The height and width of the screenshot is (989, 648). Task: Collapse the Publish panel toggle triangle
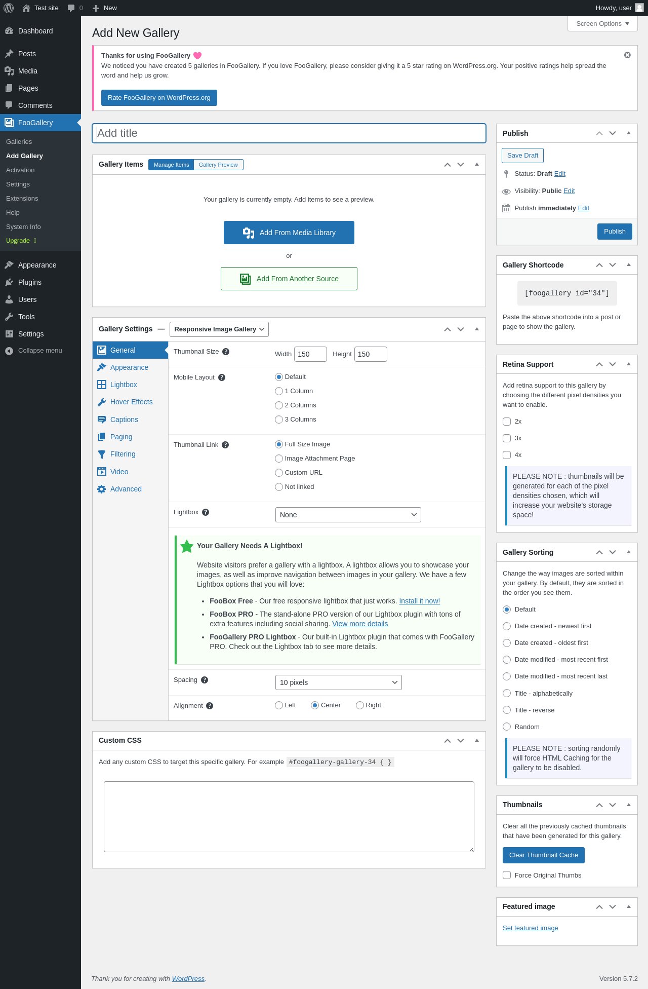click(x=629, y=133)
